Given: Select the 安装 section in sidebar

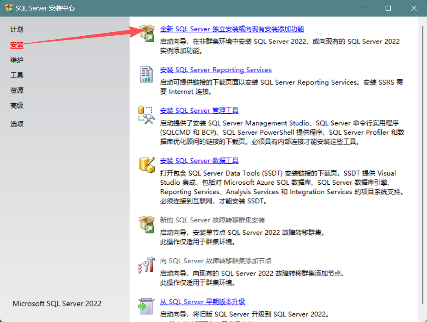Looking at the screenshot, I should pos(17,45).
